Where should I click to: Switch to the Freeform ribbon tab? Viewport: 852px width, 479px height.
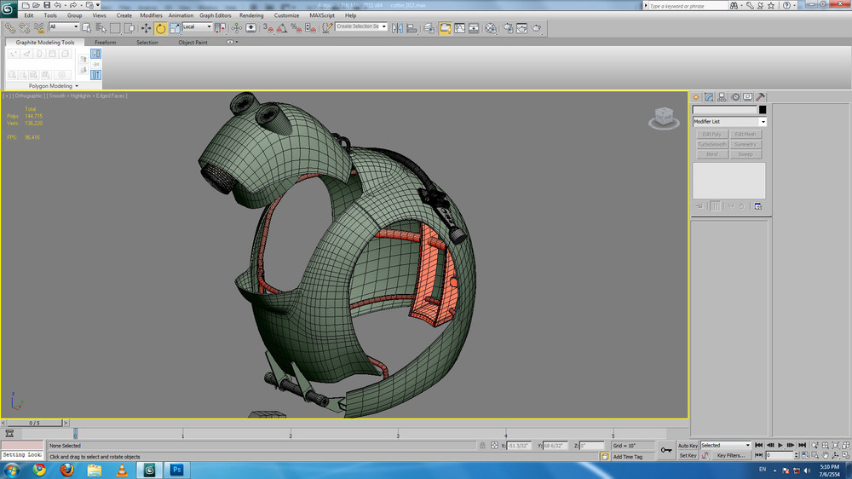coord(106,42)
